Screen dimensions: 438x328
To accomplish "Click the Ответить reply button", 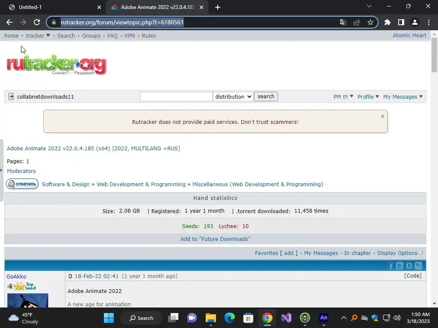I will [22, 184].
